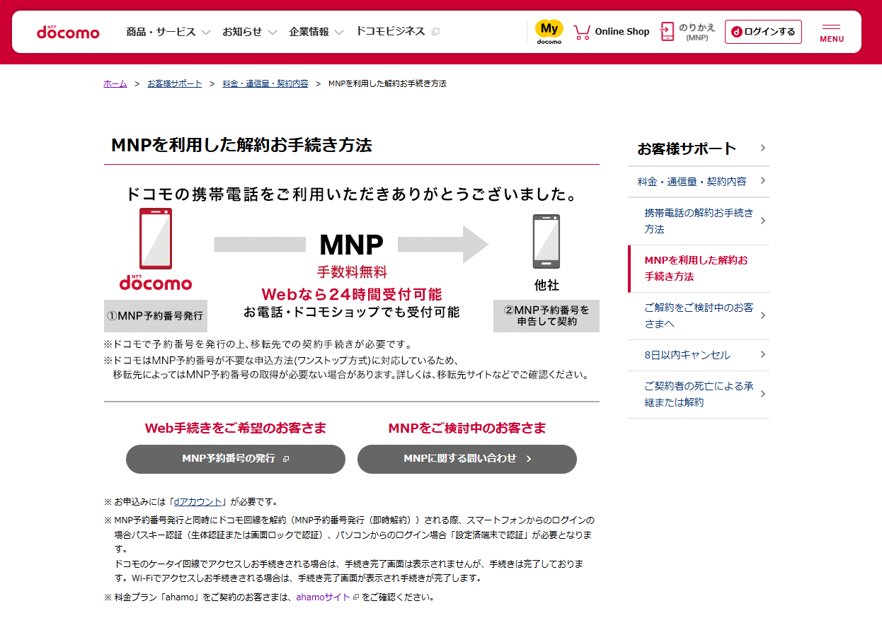Image resolution: width=882 pixels, height=618 pixels.
Task: Click the のりかえ (MNP) phone icon
Action: tap(667, 32)
